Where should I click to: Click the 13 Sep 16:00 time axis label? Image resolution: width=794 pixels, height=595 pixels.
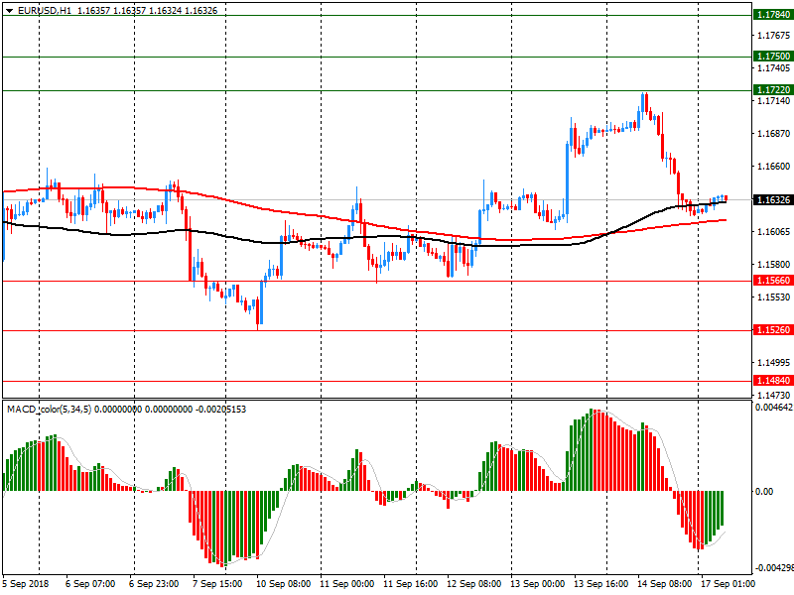coord(601,584)
